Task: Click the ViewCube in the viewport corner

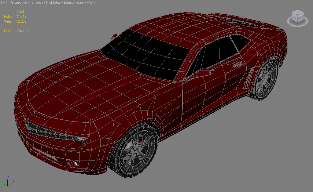Action: [297, 16]
